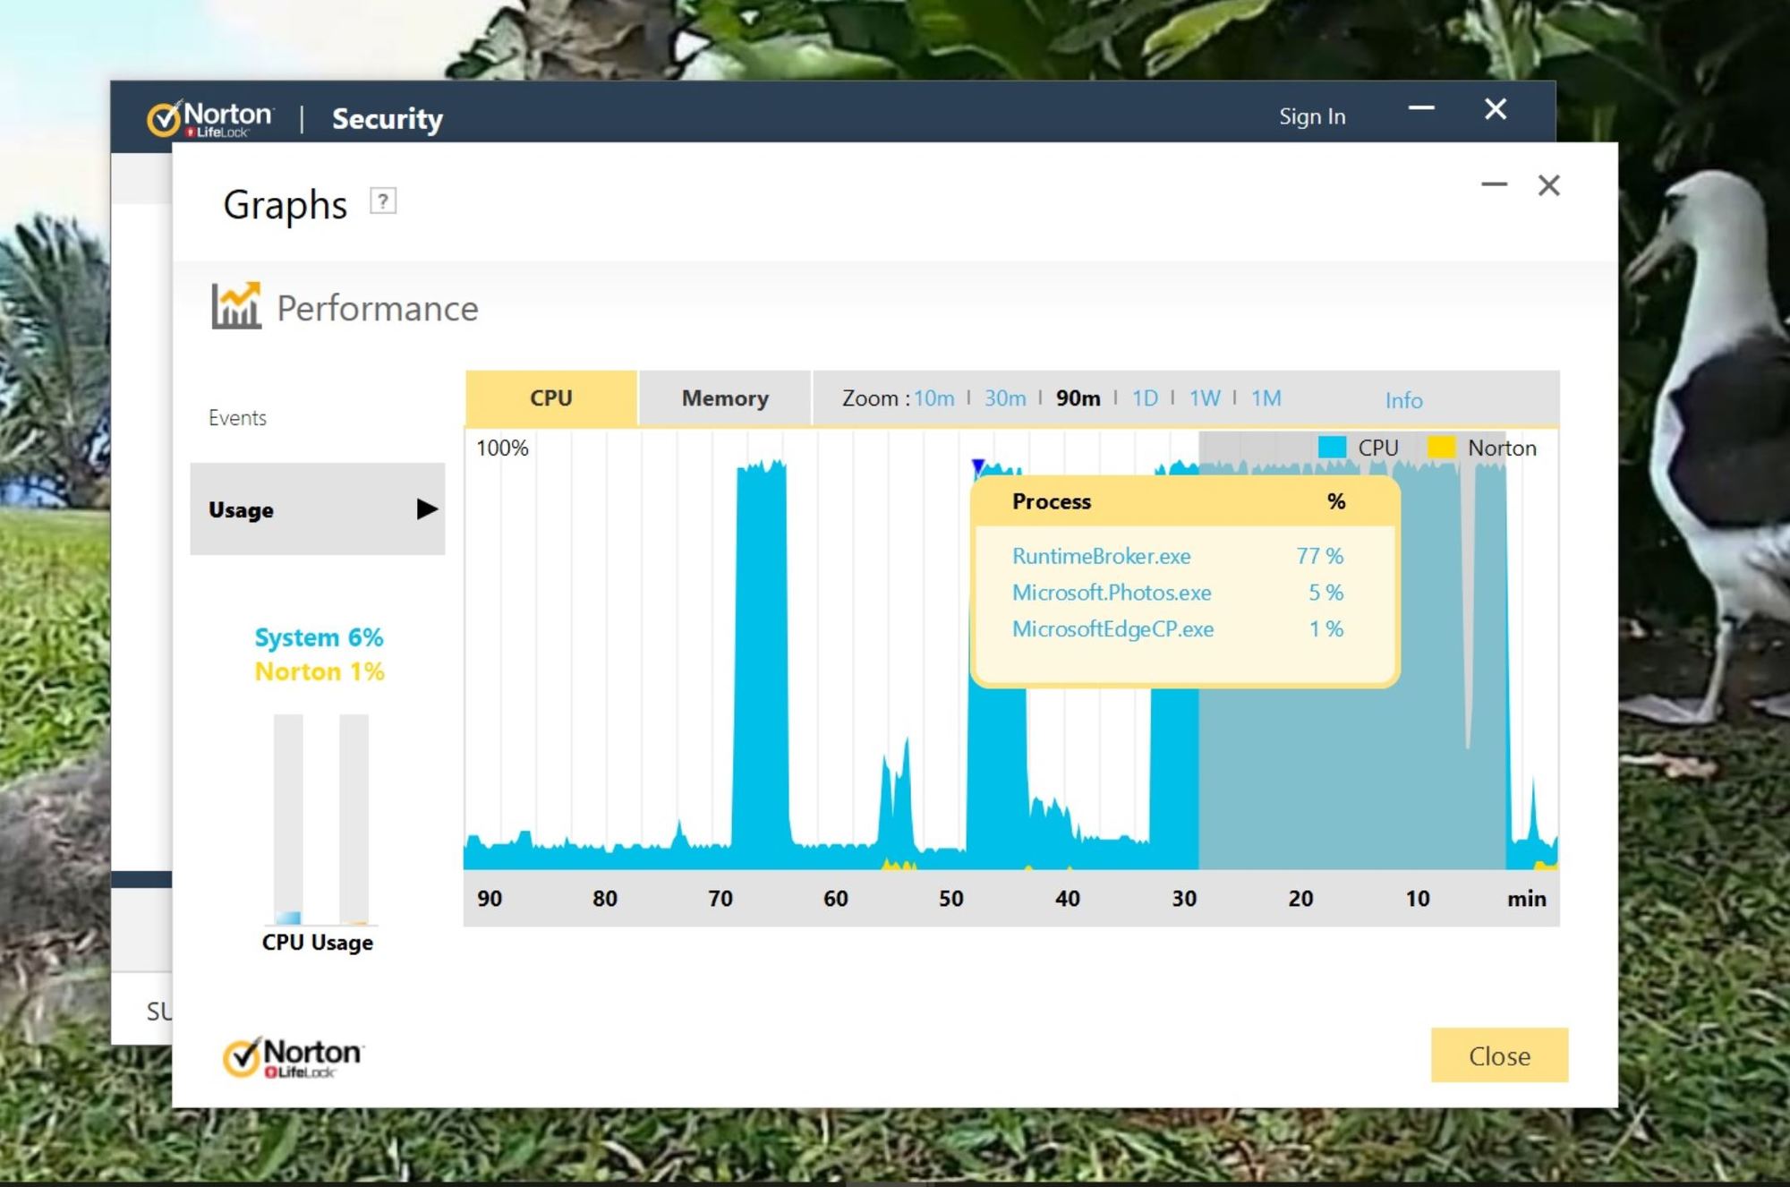
Task: Click the Norton 1% label
Action: [x=320, y=671]
